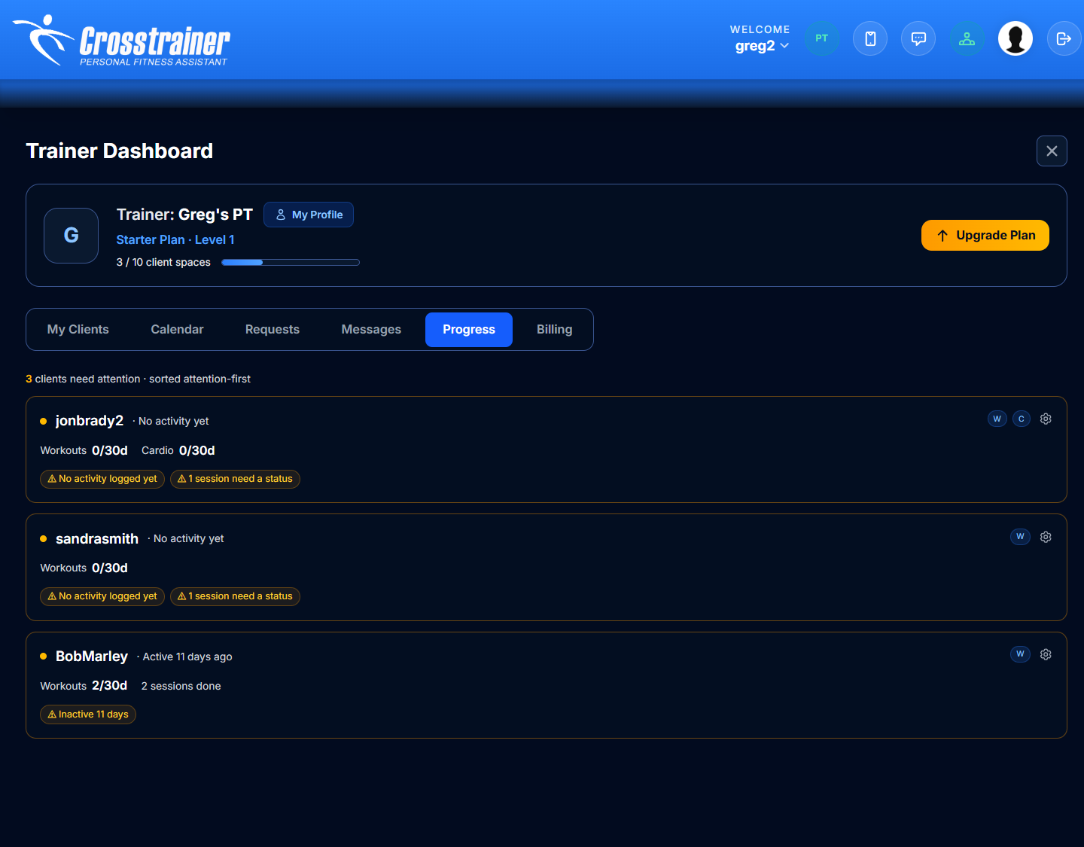1084x847 pixels.
Task: Click '2 sessions done' text
Action: point(181,686)
